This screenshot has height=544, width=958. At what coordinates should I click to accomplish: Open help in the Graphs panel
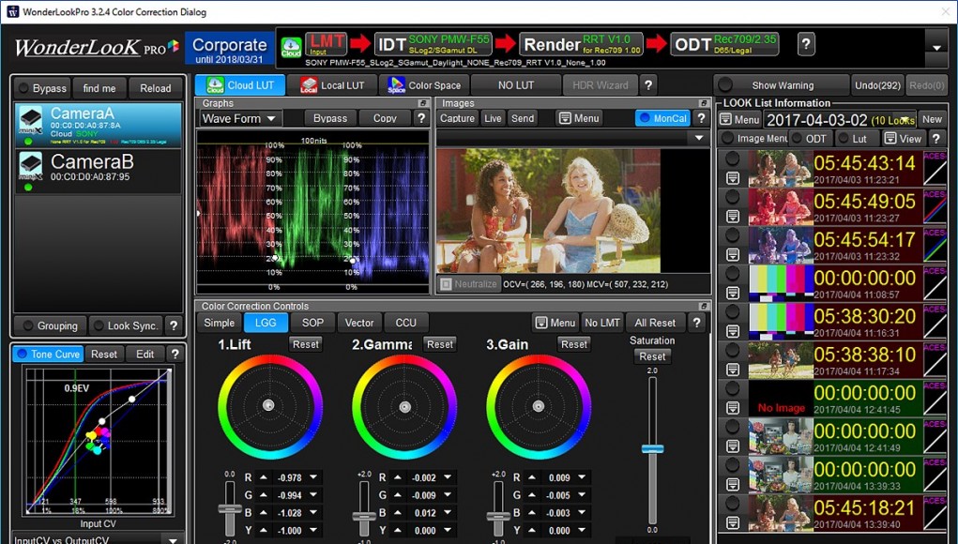click(420, 118)
